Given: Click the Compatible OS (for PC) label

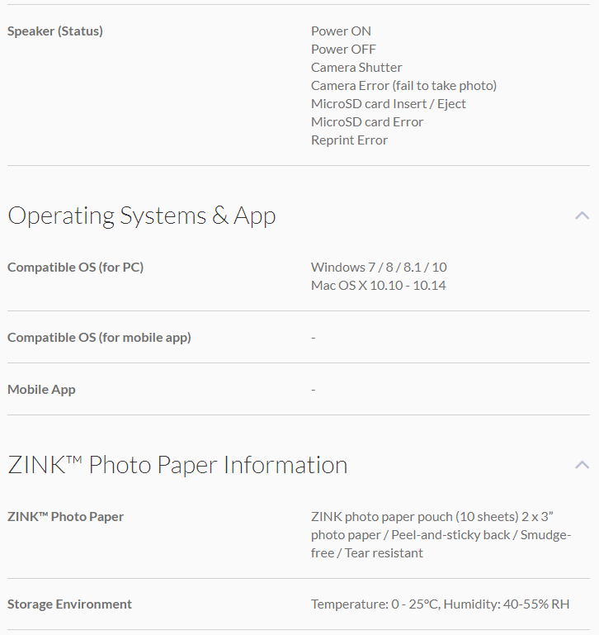Looking at the screenshot, I should [x=76, y=268].
